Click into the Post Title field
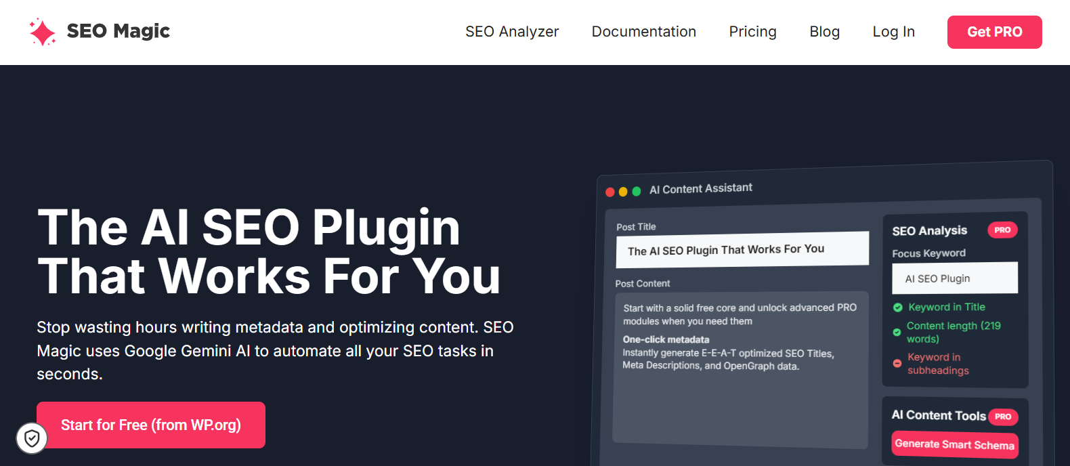 pyautogui.click(x=742, y=250)
